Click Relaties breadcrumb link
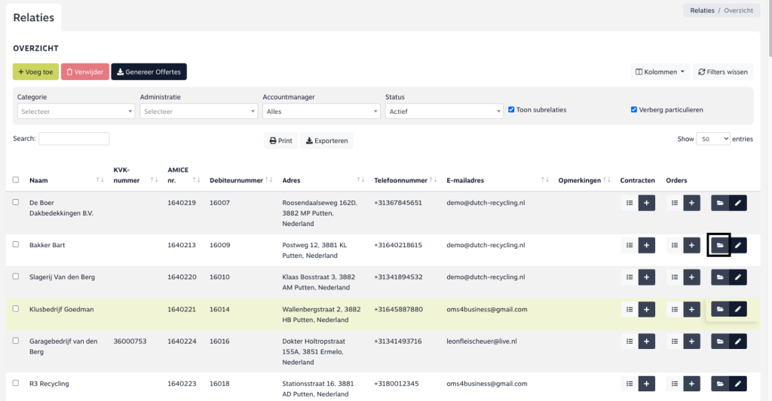 tap(702, 11)
